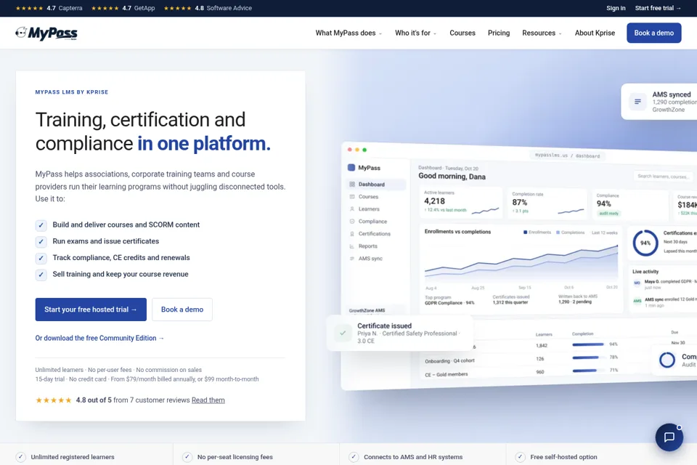Click the checkmark beside Run exams and issue certificates
697x465 pixels.
pos(41,242)
